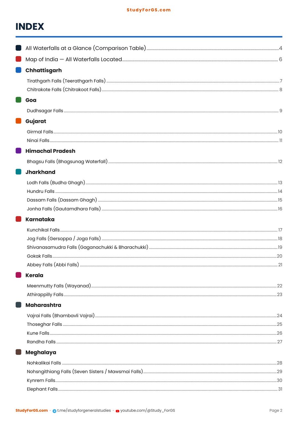
Task: Open the Jog Falls index entry
Action: click(x=155, y=239)
